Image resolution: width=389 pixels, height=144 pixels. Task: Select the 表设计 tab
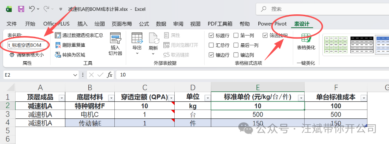[x=302, y=24]
